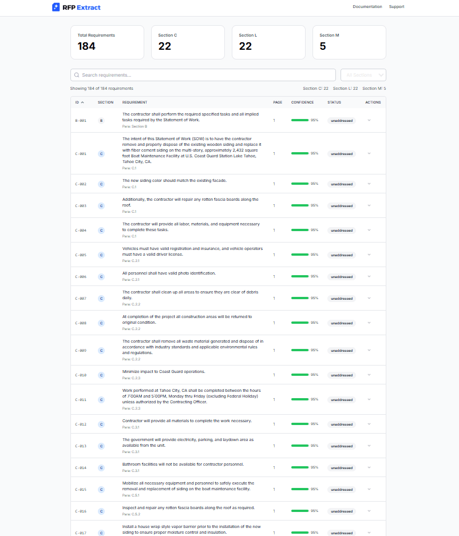The image size is (459, 536).
Task: Click the Section C badge beside requirement C-001
Action: (101, 153)
